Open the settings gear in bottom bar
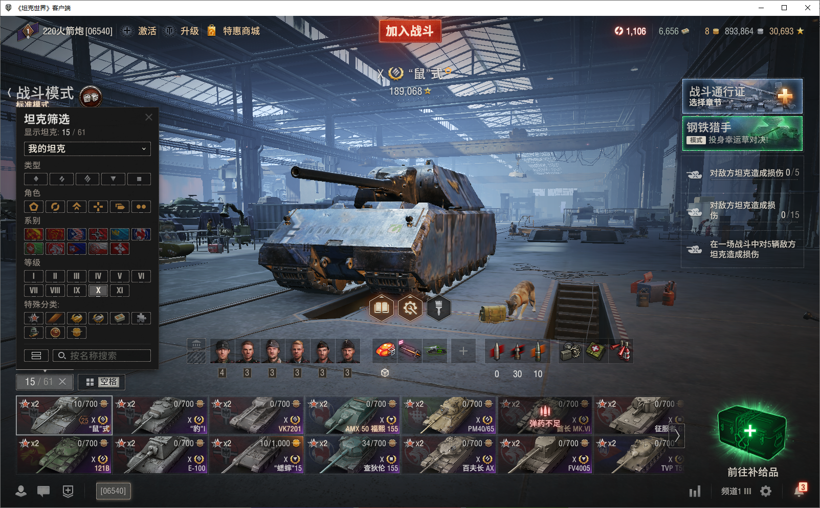 click(766, 491)
